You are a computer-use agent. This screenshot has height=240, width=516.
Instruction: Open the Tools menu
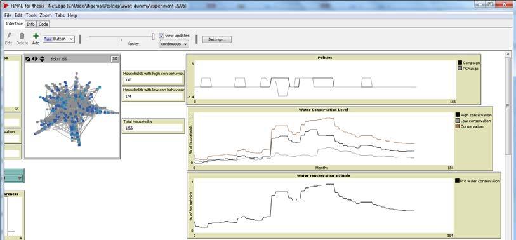point(31,15)
